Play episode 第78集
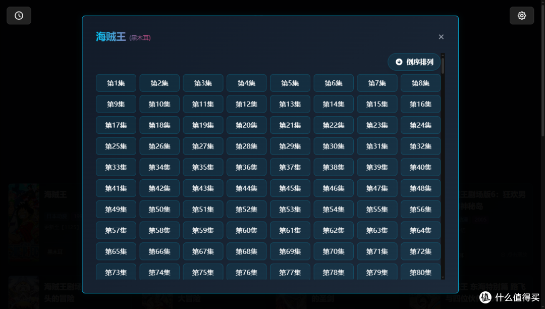Viewport: 545px width, 309px height. click(x=334, y=272)
